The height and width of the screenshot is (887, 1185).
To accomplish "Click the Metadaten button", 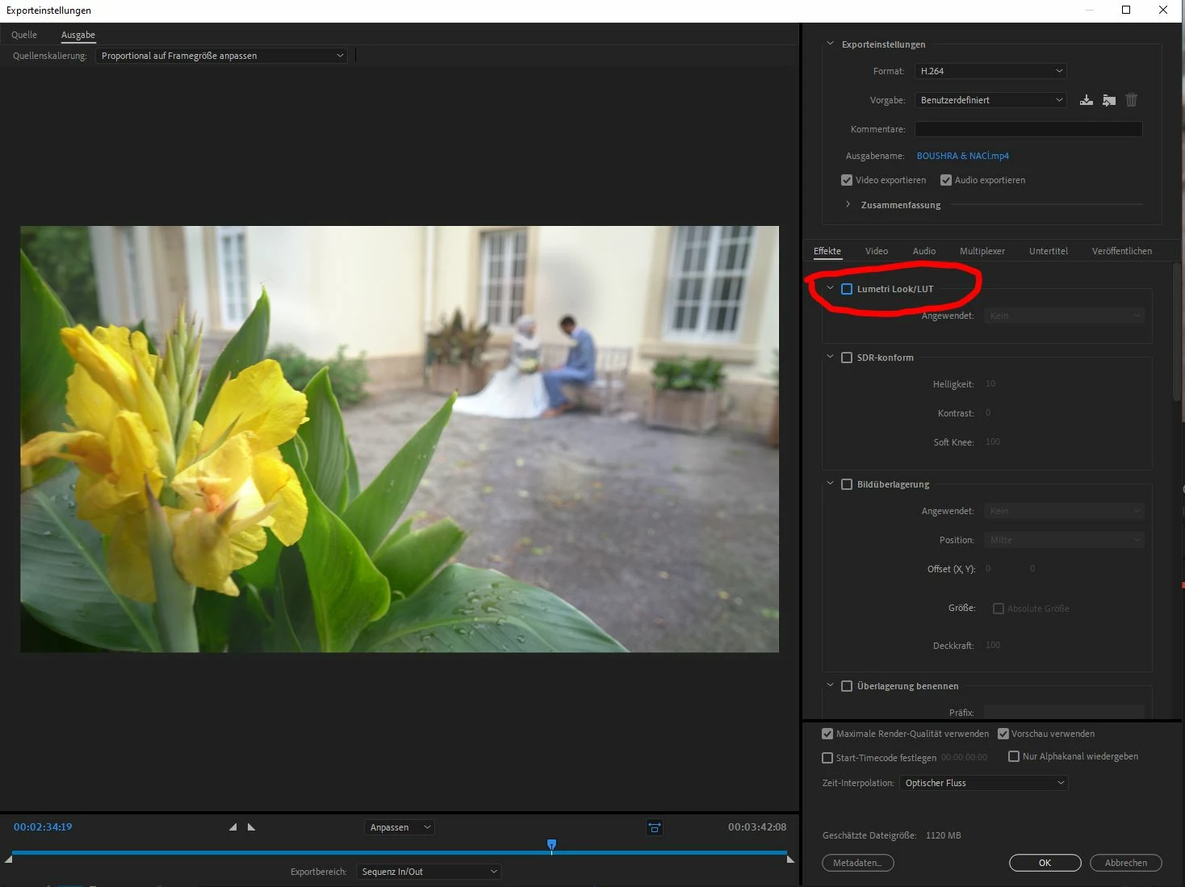I will point(858,863).
